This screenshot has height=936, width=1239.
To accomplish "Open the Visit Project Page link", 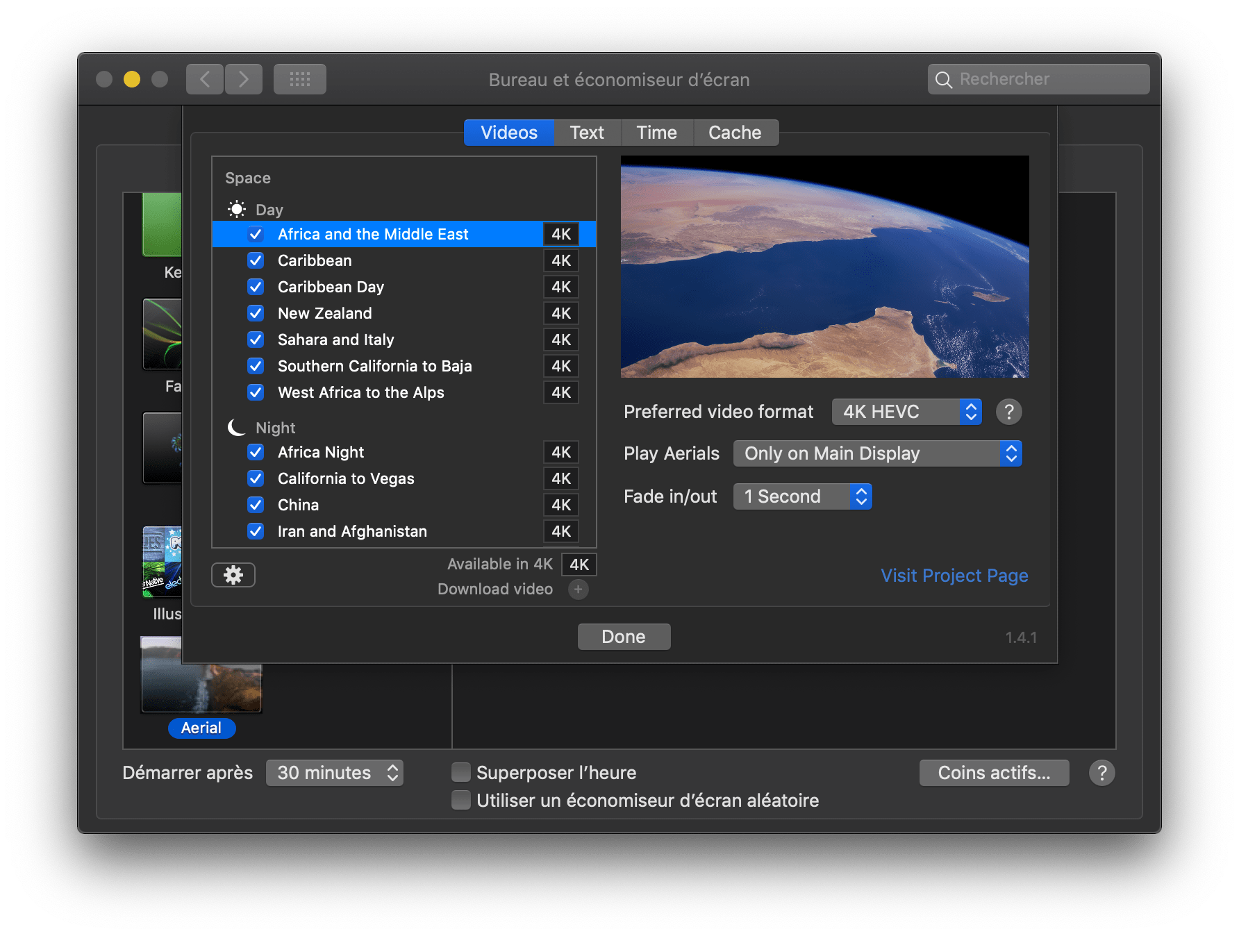I will [x=954, y=576].
